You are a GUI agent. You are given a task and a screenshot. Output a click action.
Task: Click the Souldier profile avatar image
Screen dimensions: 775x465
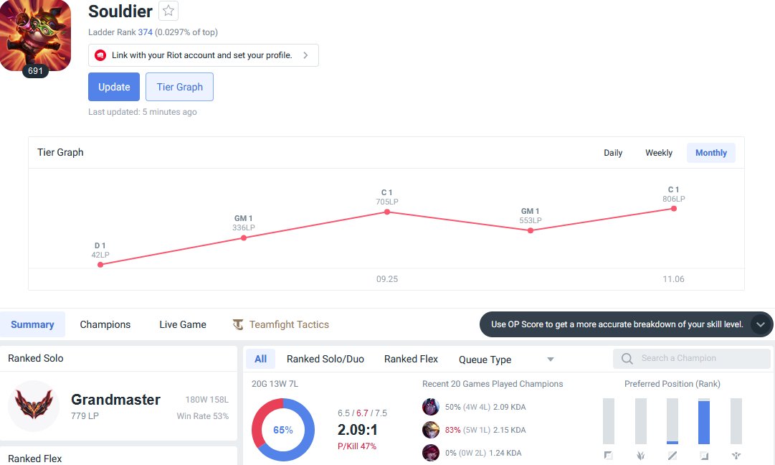[36, 35]
